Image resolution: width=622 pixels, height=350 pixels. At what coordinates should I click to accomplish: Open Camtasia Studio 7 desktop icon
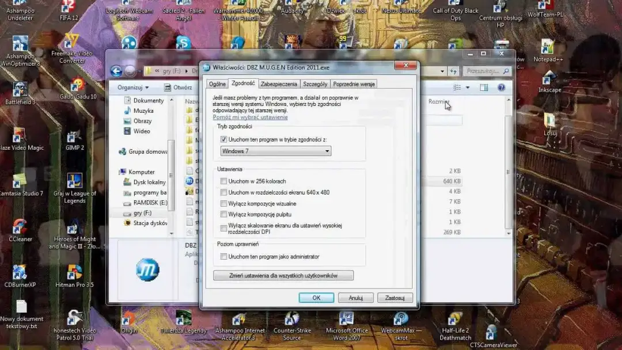coord(20,181)
